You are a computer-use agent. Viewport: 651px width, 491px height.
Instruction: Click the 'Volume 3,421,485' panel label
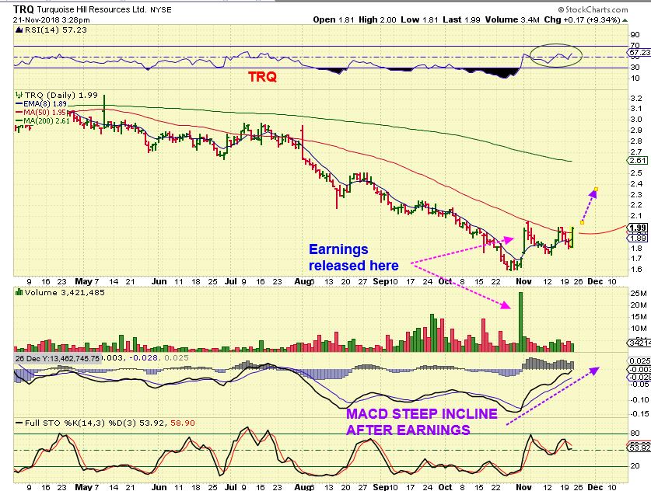[65, 292]
